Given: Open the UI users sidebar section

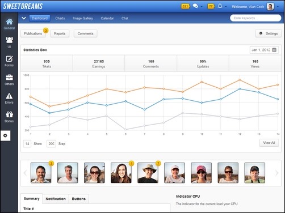Looking at the screenshot, I should point(9,40).
